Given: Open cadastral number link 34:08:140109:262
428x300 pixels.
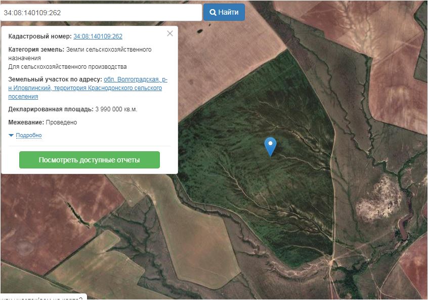Looking at the screenshot, I should (98, 36).
